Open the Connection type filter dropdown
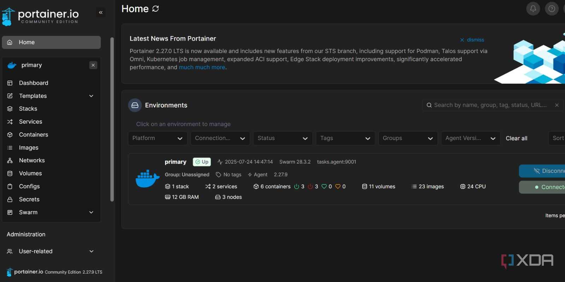Image resolution: width=565 pixels, height=282 pixels. point(220,138)
